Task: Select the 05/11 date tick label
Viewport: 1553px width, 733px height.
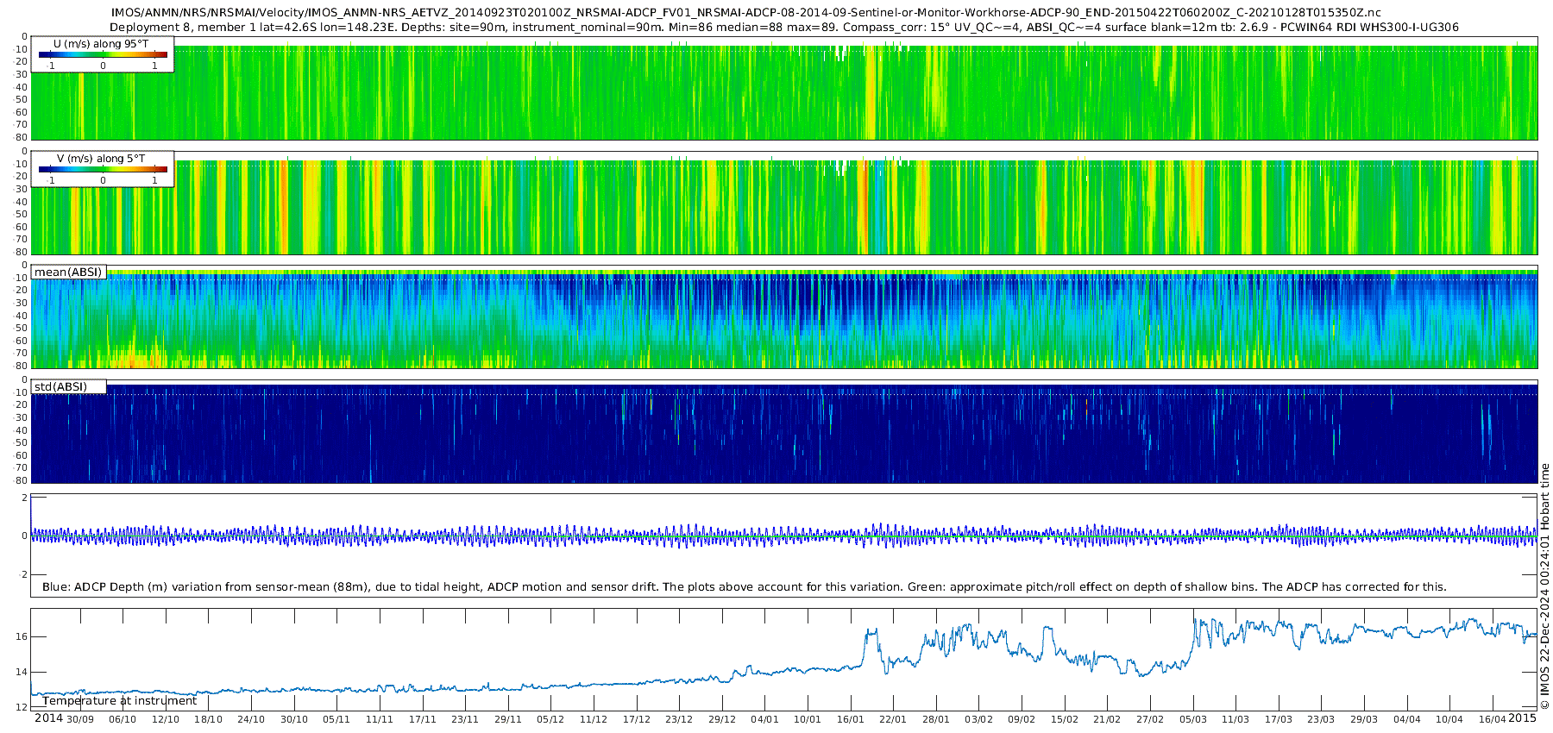Action: pyautogui.click(x=336, y=719)
